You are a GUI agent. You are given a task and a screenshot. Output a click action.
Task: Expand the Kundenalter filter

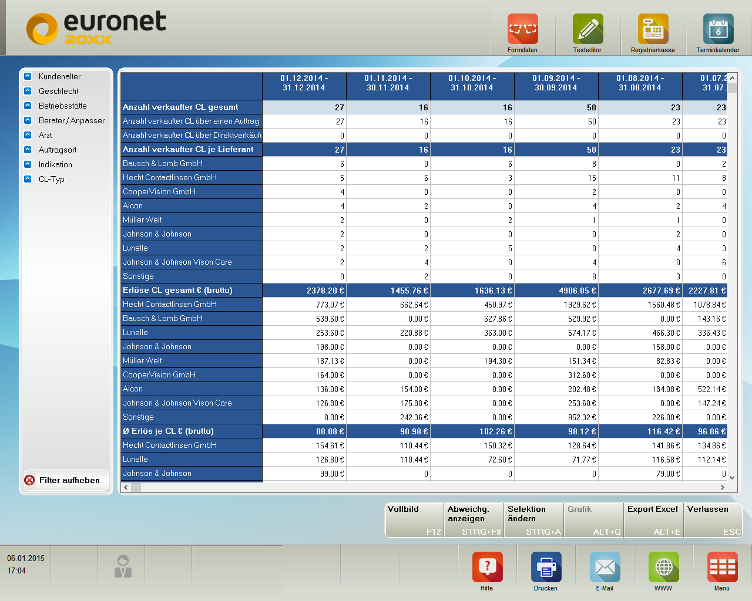[x=28, y=76]
